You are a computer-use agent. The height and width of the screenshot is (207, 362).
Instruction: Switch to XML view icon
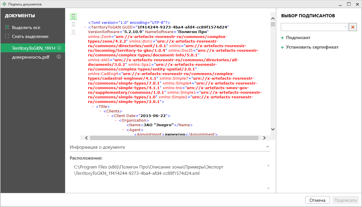click(x=73, y=16)
